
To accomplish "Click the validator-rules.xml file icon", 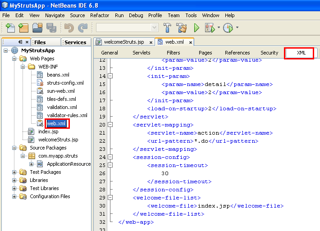I will (x=40, y=115).
